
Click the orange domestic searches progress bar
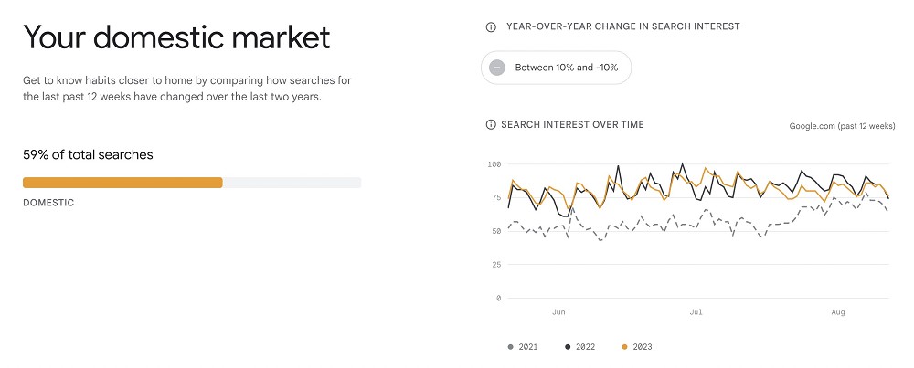122,183
